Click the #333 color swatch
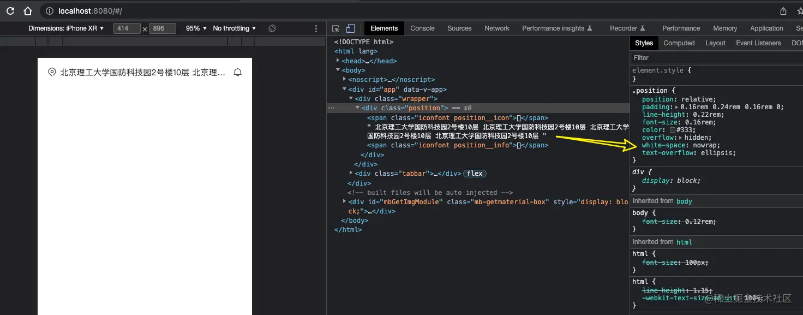 pos(673,130)
